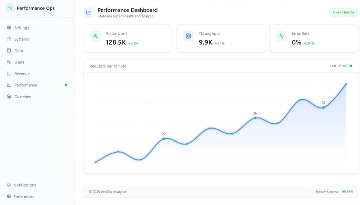Click the Real-time system health subtitle
Image resolution: width=360 pixels, height=205 pixels.
tap(126, 16)
